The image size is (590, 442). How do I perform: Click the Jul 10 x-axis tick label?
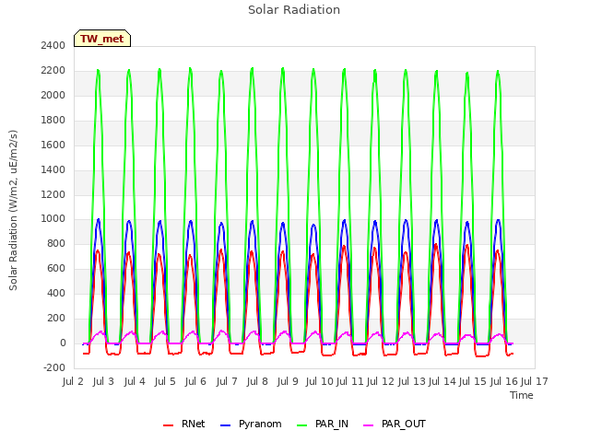pyautogui.click(x=320, y=381)
